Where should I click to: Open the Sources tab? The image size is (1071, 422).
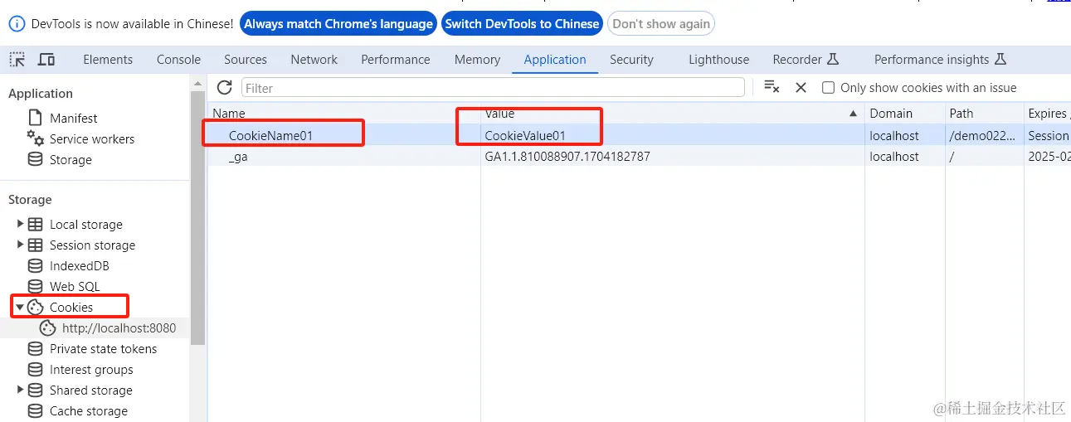[246, 60]
